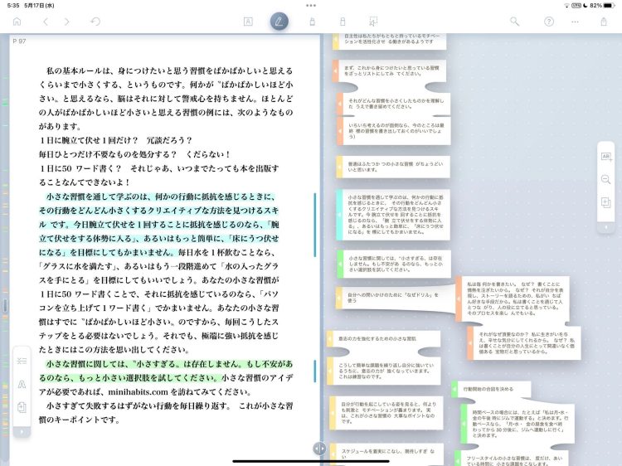Image resolution: width=622 pixels, height=466 pixels.
Task: Select the card starting 自分が行動を起こしている姿
Action: [386, 413]
